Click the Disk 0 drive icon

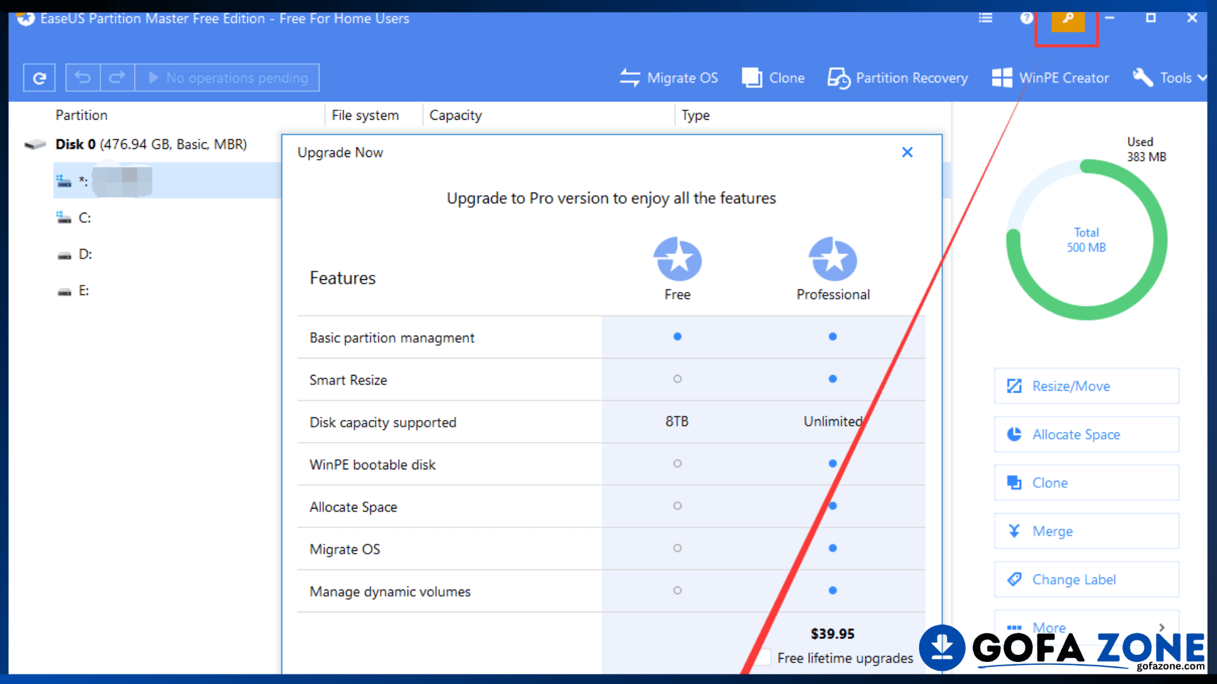click(35, 145)
